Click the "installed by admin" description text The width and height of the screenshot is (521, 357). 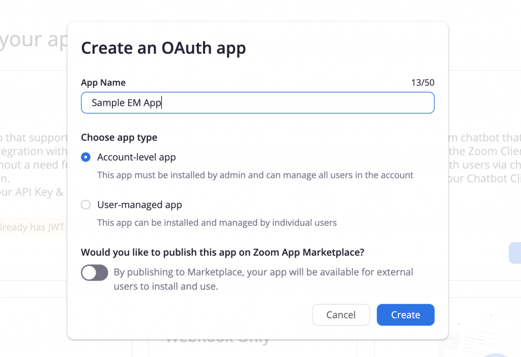pyautogui.click(x=255, y=175)
